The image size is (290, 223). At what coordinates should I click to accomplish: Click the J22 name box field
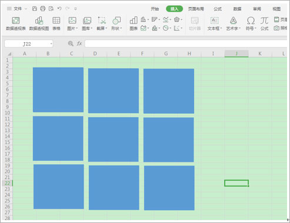click(x=29, y=44)
